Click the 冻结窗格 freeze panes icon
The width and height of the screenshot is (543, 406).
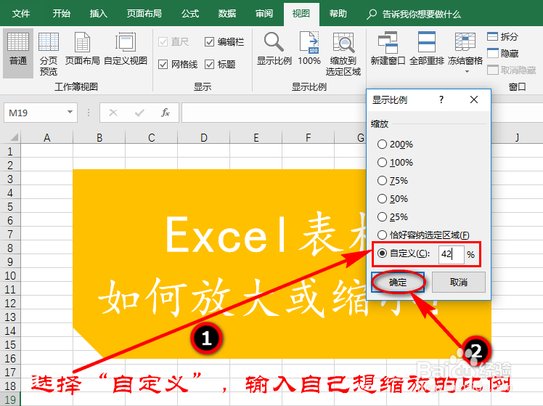pos(465,42)
